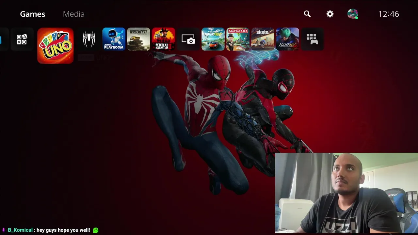Select the Monopoly game tile
Viewport: 418px width, 235px height.
click(238, 39)
